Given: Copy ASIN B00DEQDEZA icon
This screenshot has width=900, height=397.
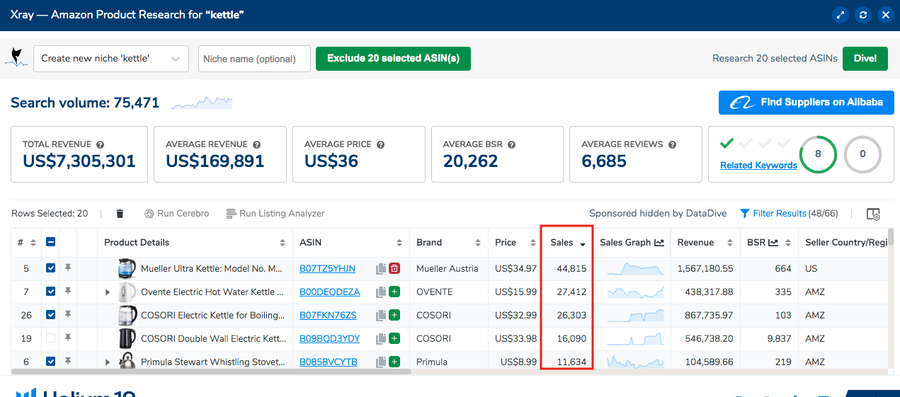Looking at the screenshot, I should point(381,292).
